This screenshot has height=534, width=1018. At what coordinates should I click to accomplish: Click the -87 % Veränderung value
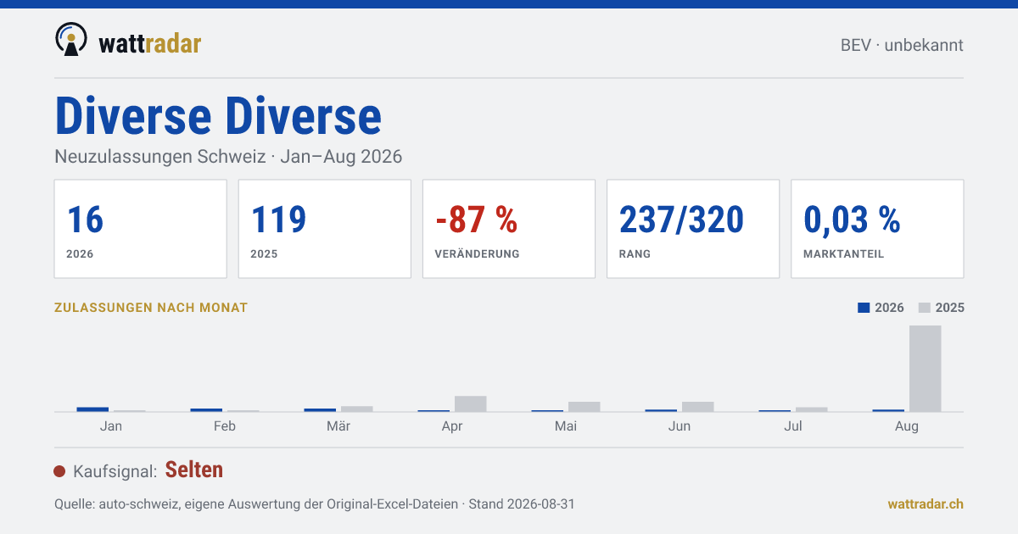coord(476,220)
